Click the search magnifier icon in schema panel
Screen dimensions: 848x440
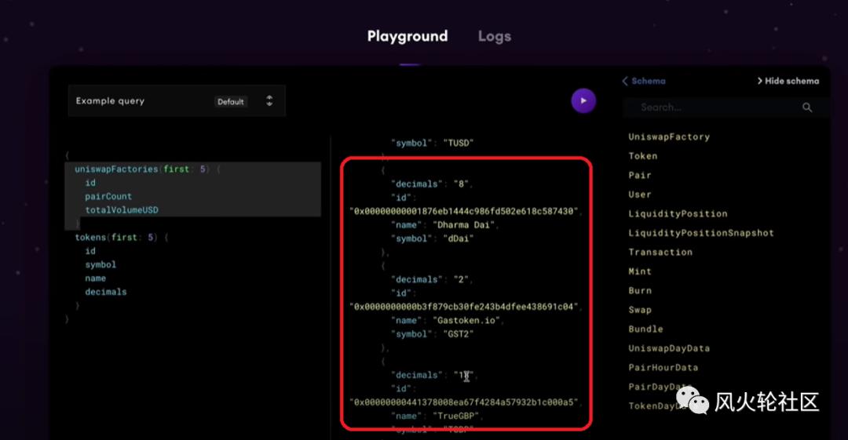(x=807, y=107)
